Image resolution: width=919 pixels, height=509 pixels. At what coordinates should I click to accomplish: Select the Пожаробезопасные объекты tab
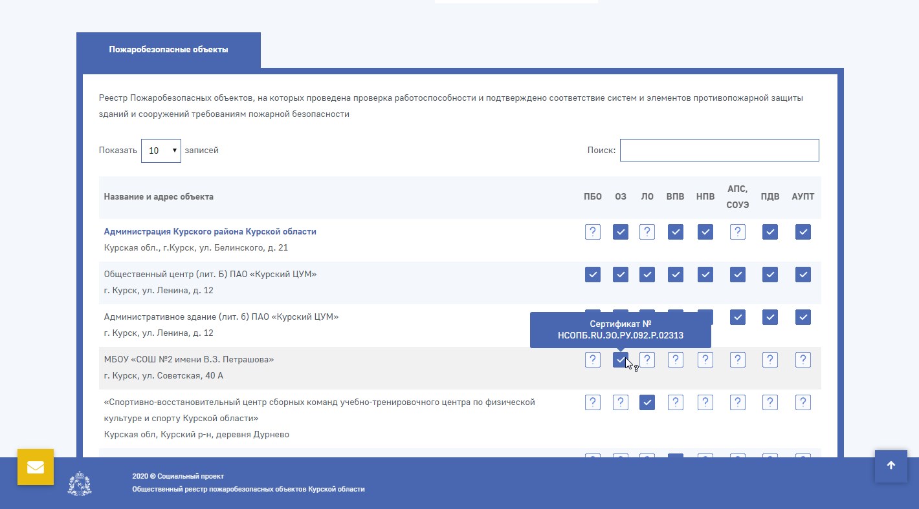168,50
